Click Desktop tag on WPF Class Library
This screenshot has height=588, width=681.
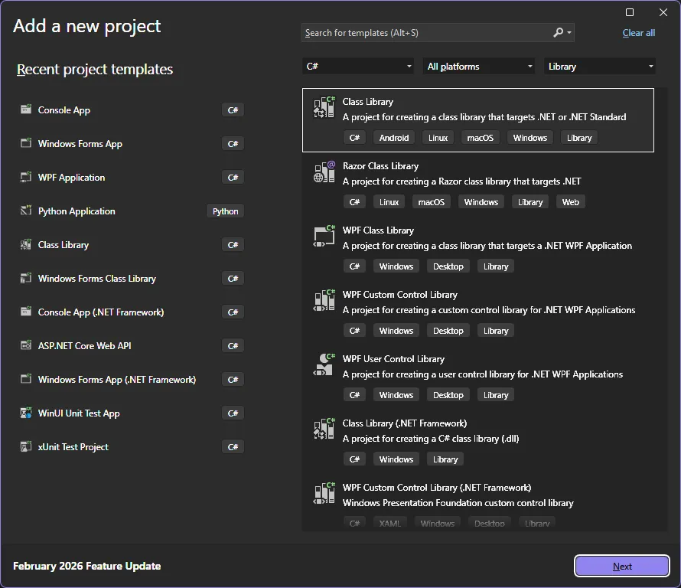(x=448, y=266)
